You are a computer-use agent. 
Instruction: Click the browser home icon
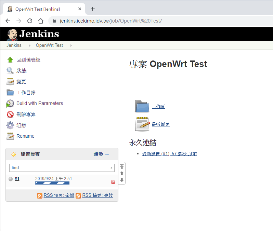[41, 21]
